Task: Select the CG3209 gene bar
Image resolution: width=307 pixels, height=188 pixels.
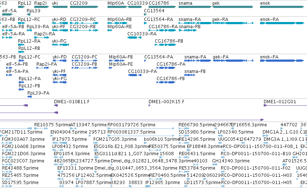Action: coord(84,7)
